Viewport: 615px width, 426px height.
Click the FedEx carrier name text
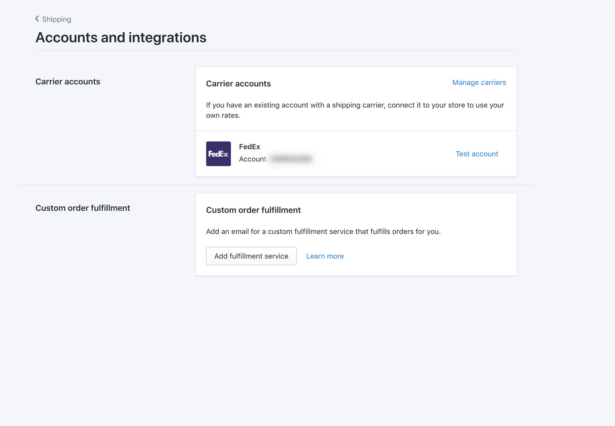pyautogui.click(x=249, y=147)
